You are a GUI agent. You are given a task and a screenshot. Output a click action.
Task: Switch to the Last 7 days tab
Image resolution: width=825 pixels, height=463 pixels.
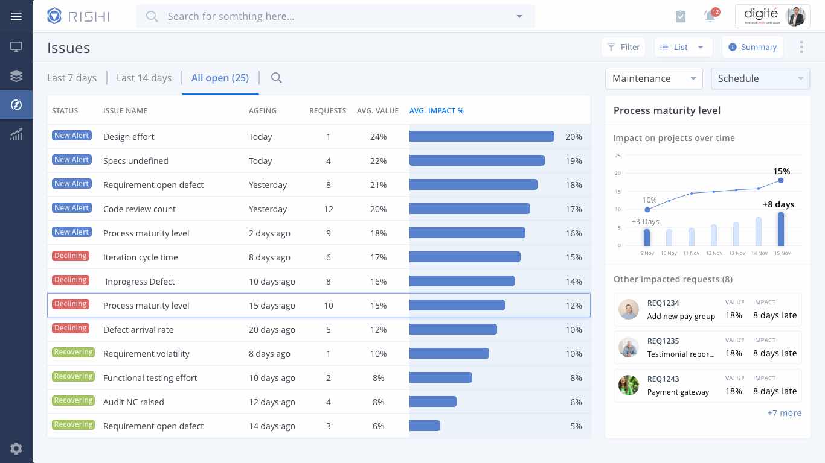[x=72, y=78]
